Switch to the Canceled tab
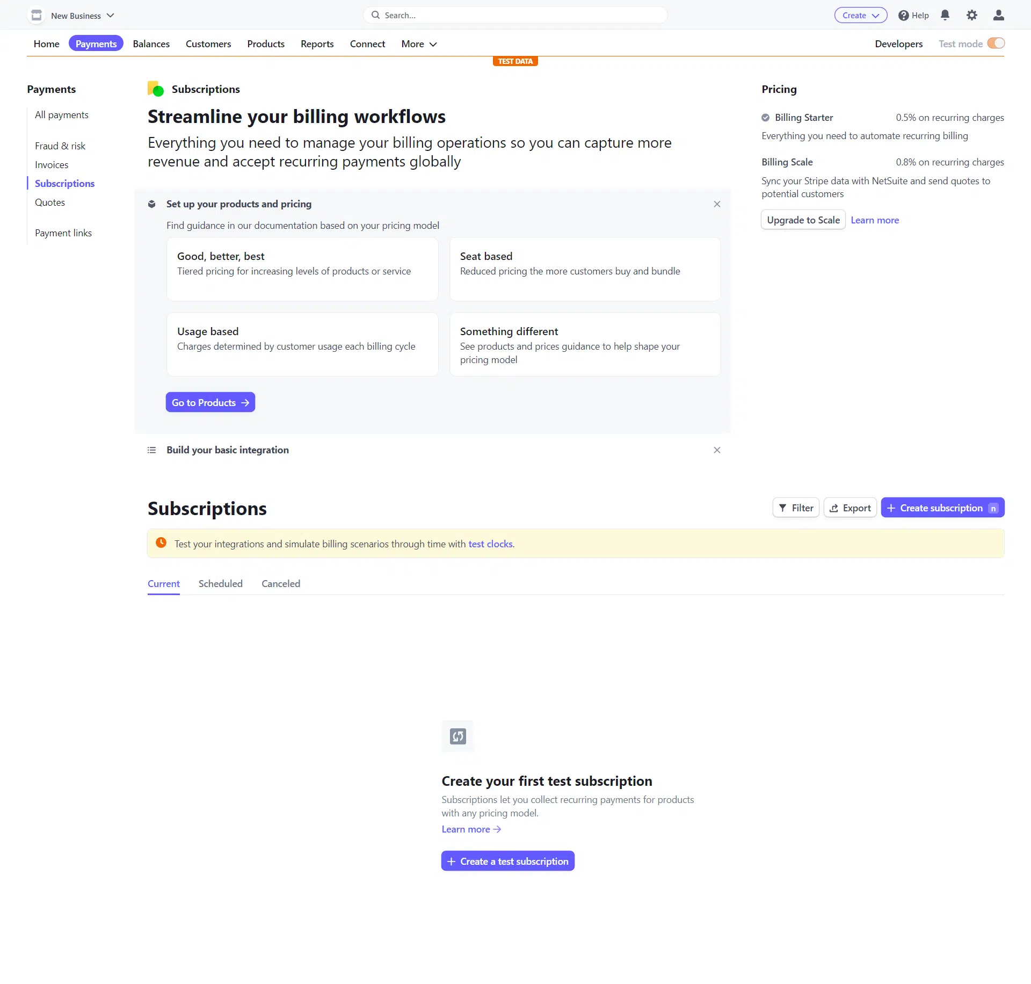The height and width of the screenshot is (984, 1031). click(x=281, y=584)
